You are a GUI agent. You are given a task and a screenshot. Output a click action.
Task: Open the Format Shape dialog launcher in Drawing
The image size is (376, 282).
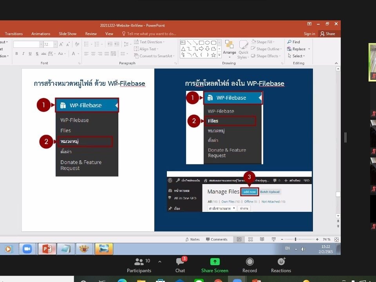point(282,63)
